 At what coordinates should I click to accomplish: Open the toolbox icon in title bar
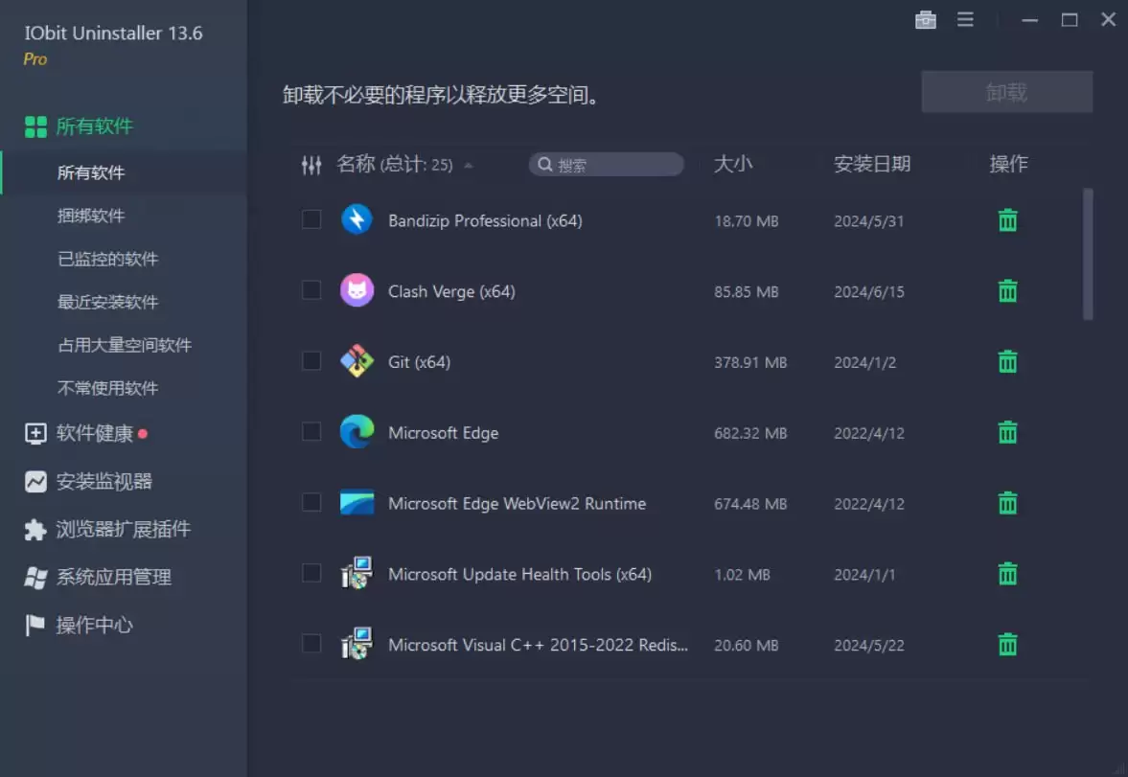(x=925, y=19)
